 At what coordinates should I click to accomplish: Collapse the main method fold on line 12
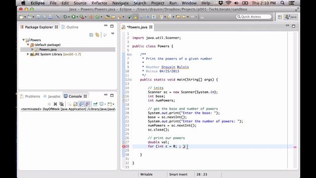pos(130,80)
